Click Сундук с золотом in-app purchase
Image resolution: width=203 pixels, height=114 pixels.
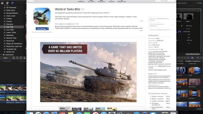pyautogui.click(x=158, y=101)
